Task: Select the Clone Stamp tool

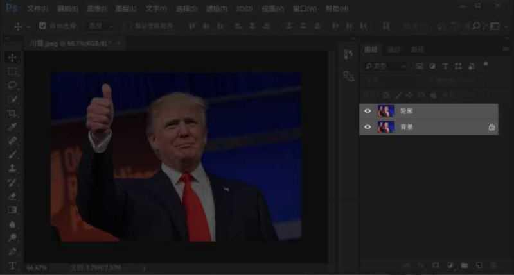Action: tap(12, 169)
